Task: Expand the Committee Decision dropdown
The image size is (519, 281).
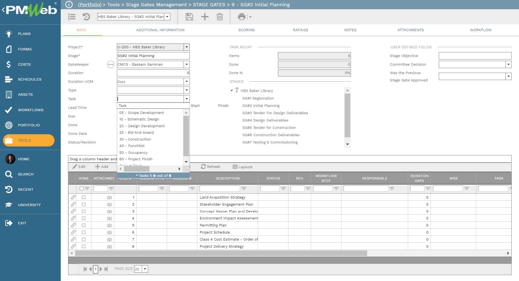Action: coord(508,65)
